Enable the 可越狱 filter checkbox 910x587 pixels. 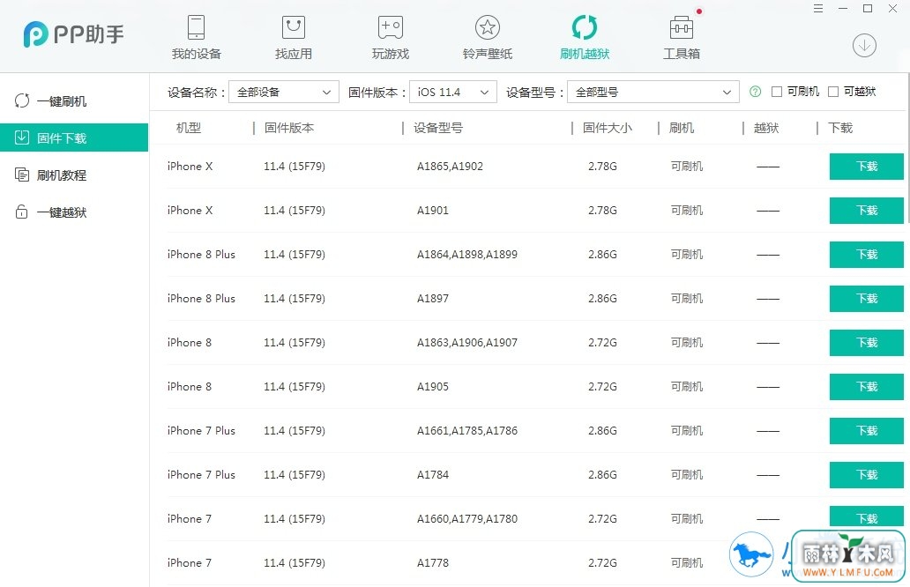832,92
